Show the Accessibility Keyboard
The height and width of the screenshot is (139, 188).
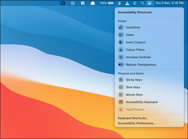pyautogui.click(x=149, y=102)
